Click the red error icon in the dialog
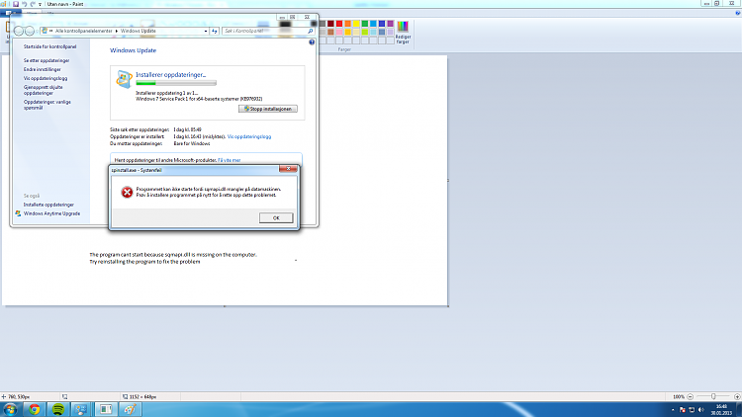The height and width of the screenshot is (417, 742). [x=127, y=192]
